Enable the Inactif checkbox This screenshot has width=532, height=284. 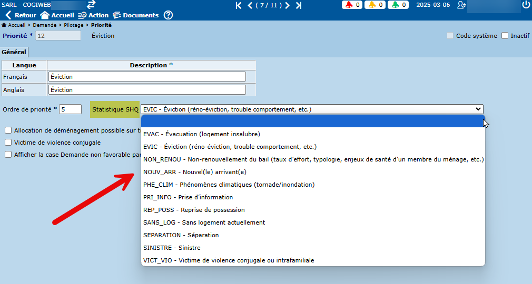(505, 36)
